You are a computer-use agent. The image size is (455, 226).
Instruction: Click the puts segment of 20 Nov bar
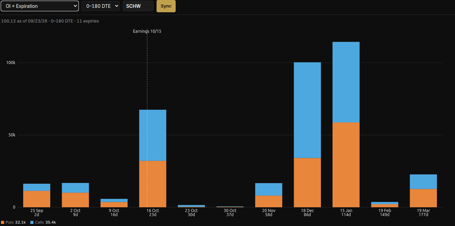[269, 201]
